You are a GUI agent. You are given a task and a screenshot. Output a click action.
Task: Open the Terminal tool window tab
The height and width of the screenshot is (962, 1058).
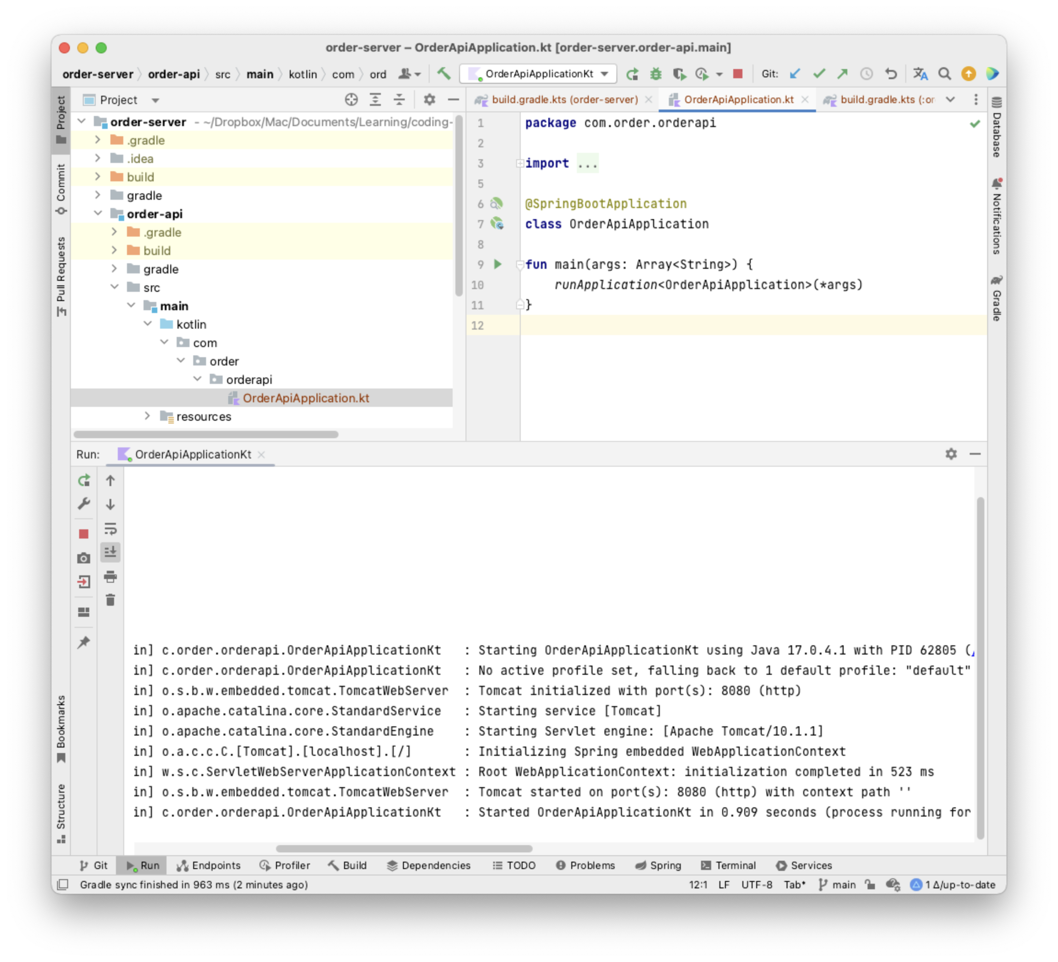click(729, 865)
